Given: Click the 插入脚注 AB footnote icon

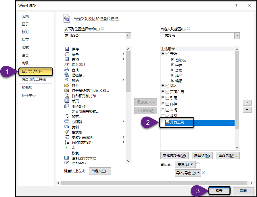Looking at the screenshot, I should point(66,64).
